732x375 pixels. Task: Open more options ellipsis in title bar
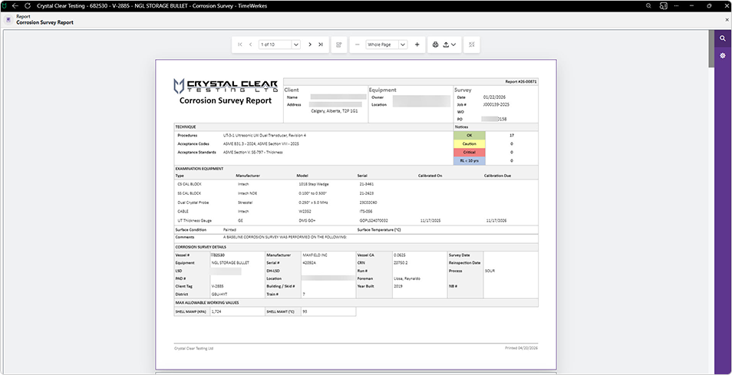click(677, 5)
